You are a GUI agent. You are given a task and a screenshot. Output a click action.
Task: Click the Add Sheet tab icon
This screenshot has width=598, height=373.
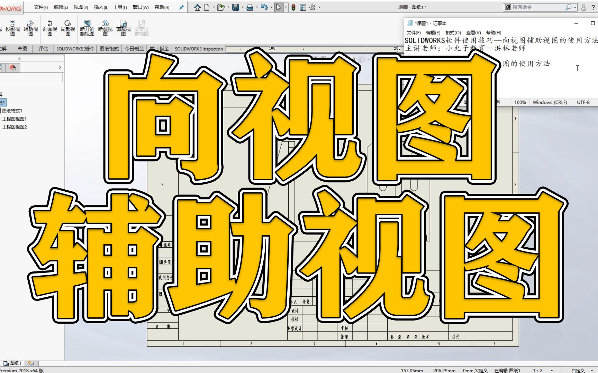click(x=31, y=363)
